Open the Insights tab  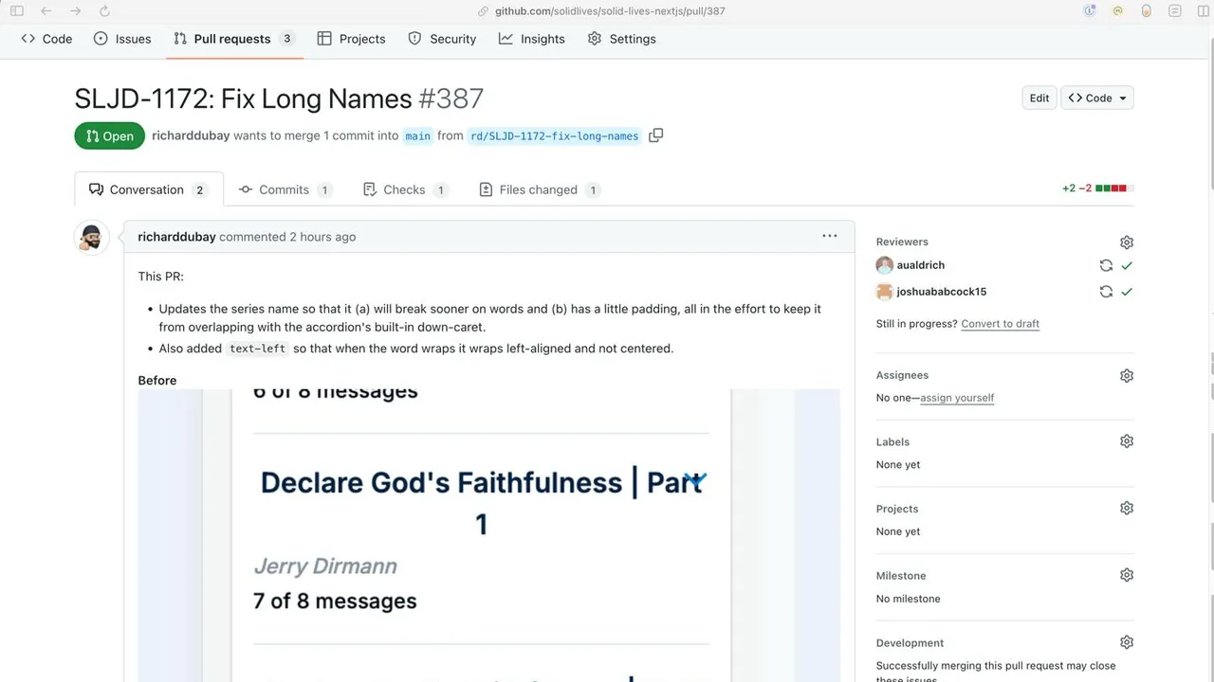(x=532, y=39)
